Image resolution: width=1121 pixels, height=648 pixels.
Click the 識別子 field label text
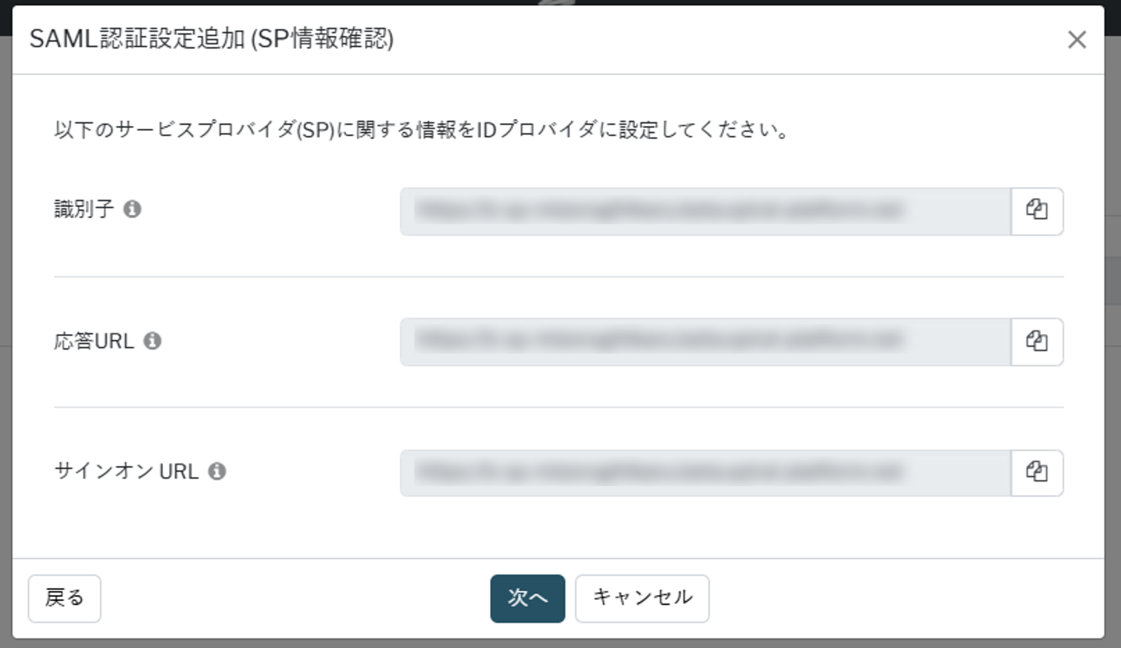tap(84, 209)
